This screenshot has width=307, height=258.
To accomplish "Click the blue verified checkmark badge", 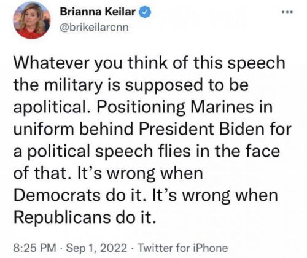I will [145, 12].
